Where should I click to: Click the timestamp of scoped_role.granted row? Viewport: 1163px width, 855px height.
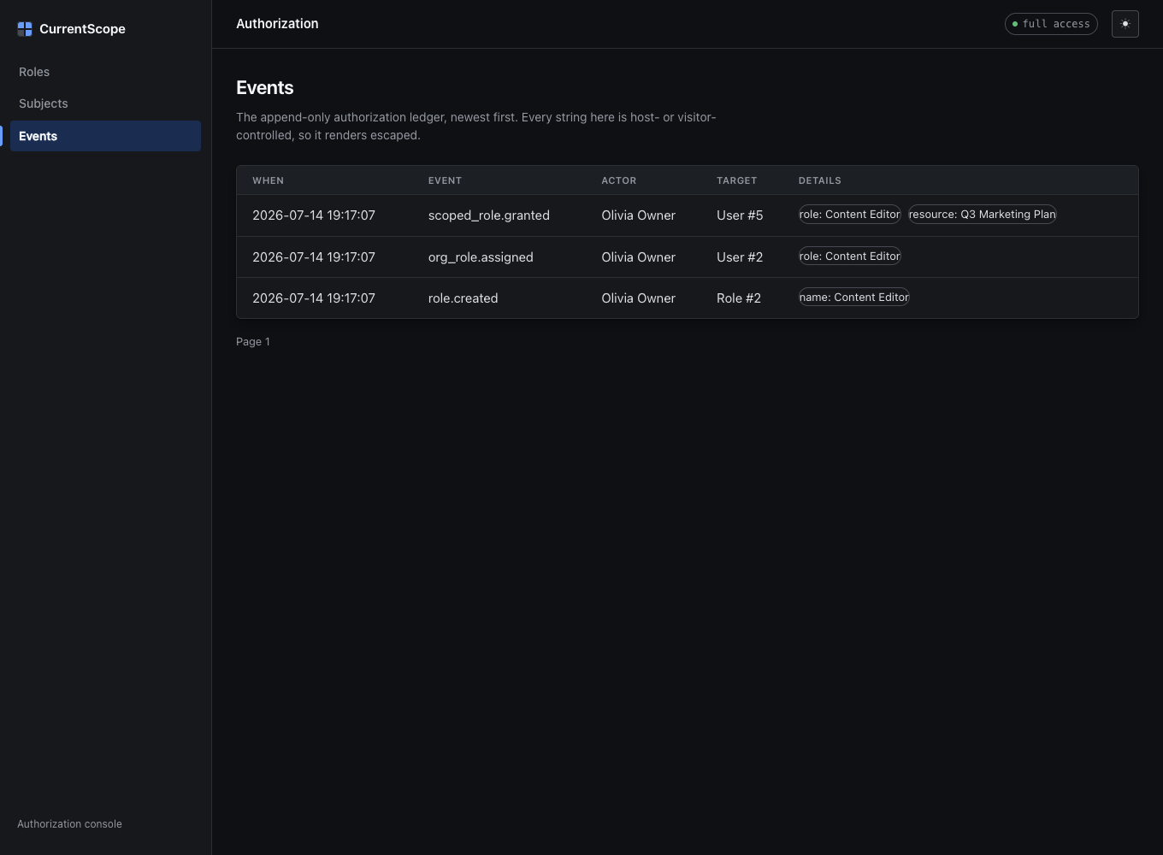point(314,215)
